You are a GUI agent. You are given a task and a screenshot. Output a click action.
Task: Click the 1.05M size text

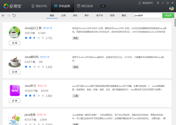point(43,120)
